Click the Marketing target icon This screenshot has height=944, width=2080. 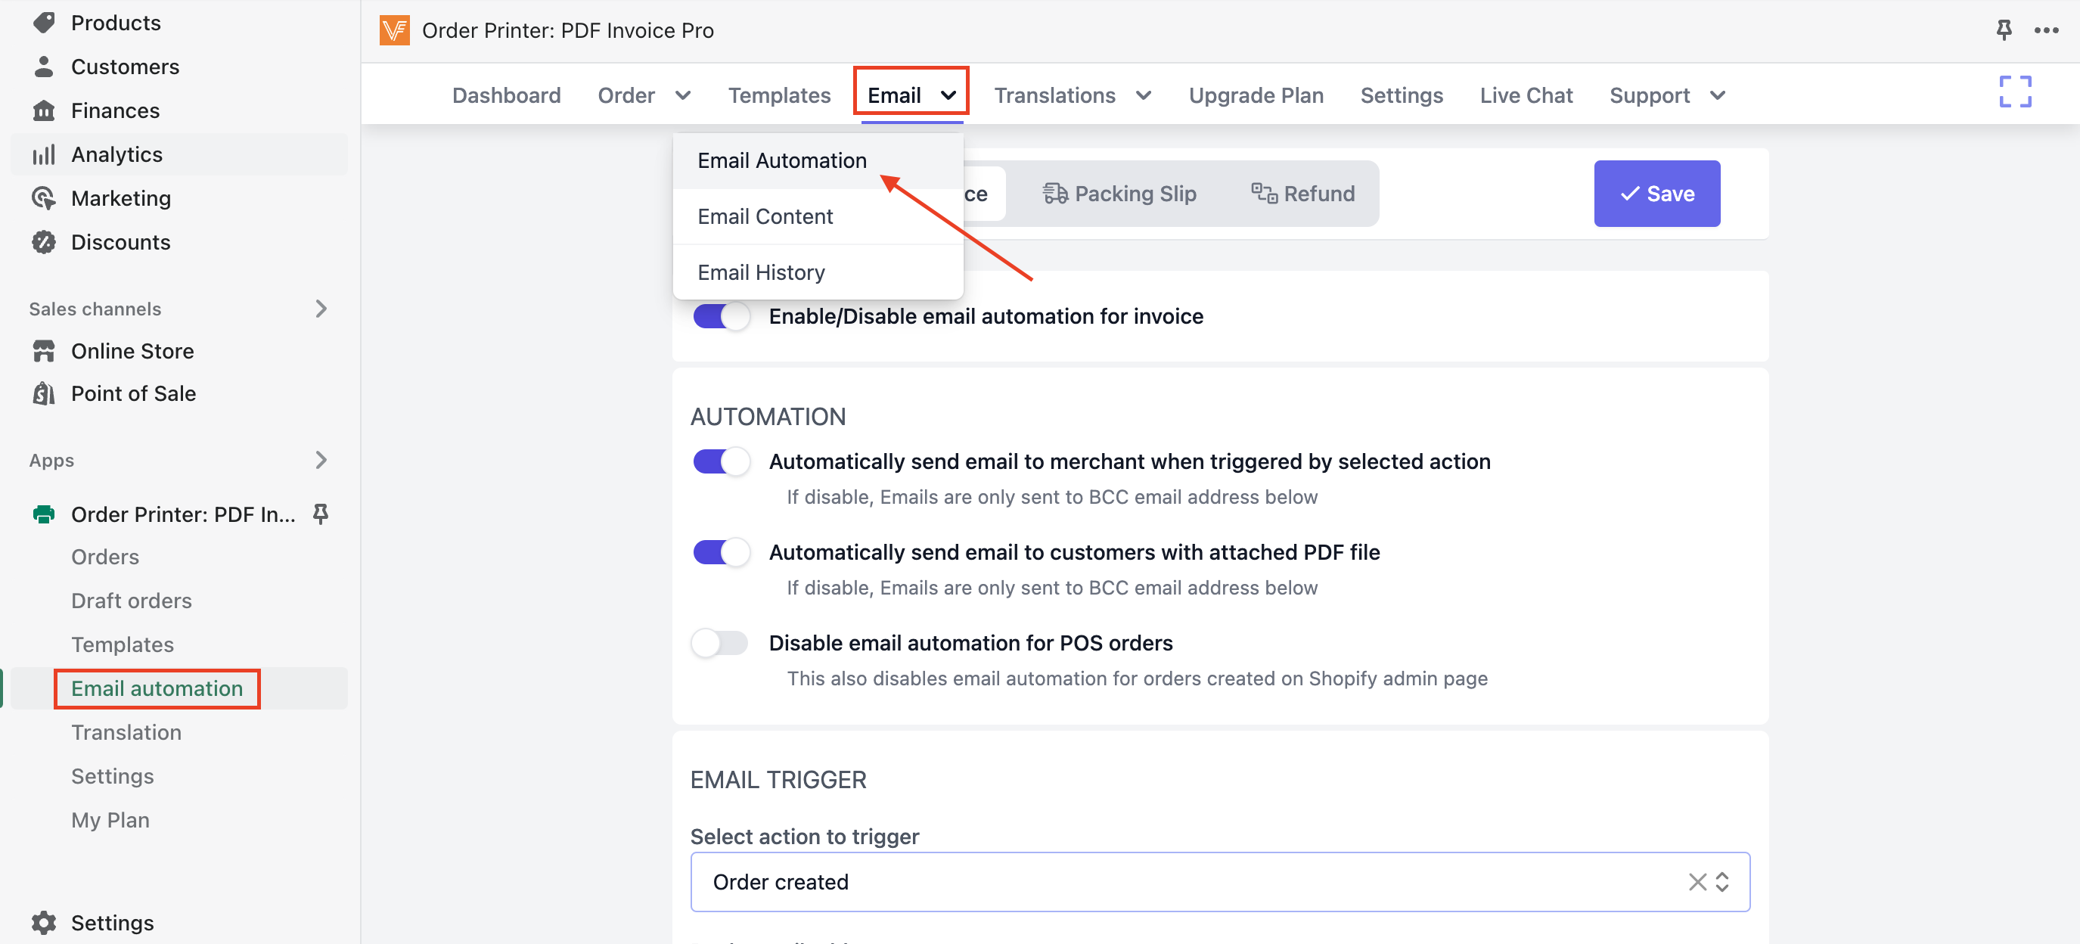(x=44, y=198)
